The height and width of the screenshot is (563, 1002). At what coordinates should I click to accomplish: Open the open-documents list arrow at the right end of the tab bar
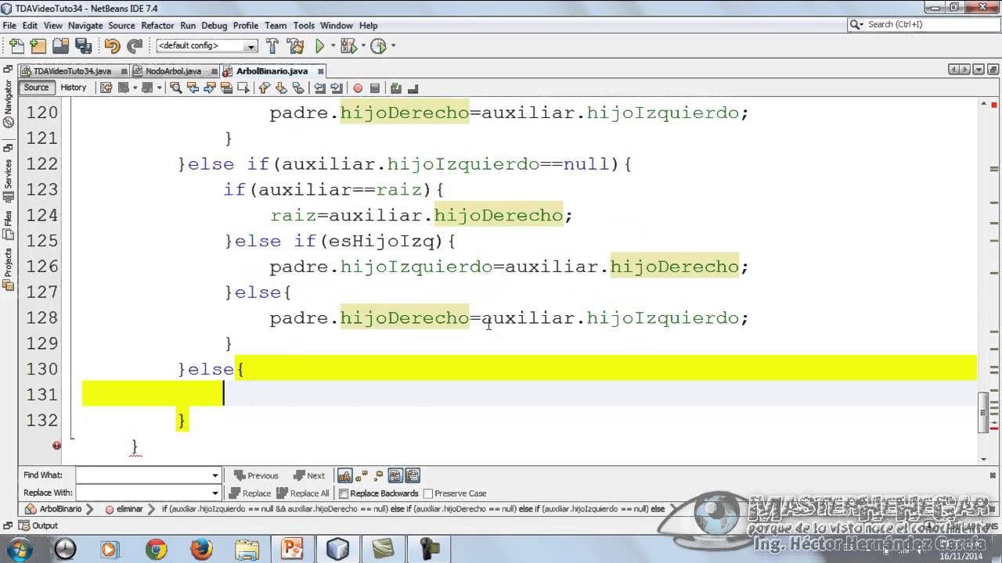(979, 70)
